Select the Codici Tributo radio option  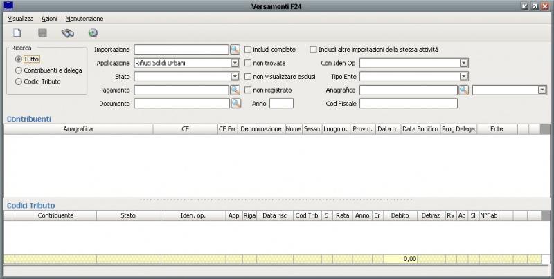[19, 81]
